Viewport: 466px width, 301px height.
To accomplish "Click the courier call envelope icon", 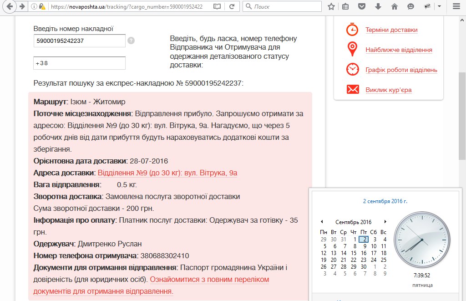I will coord(353,89).
